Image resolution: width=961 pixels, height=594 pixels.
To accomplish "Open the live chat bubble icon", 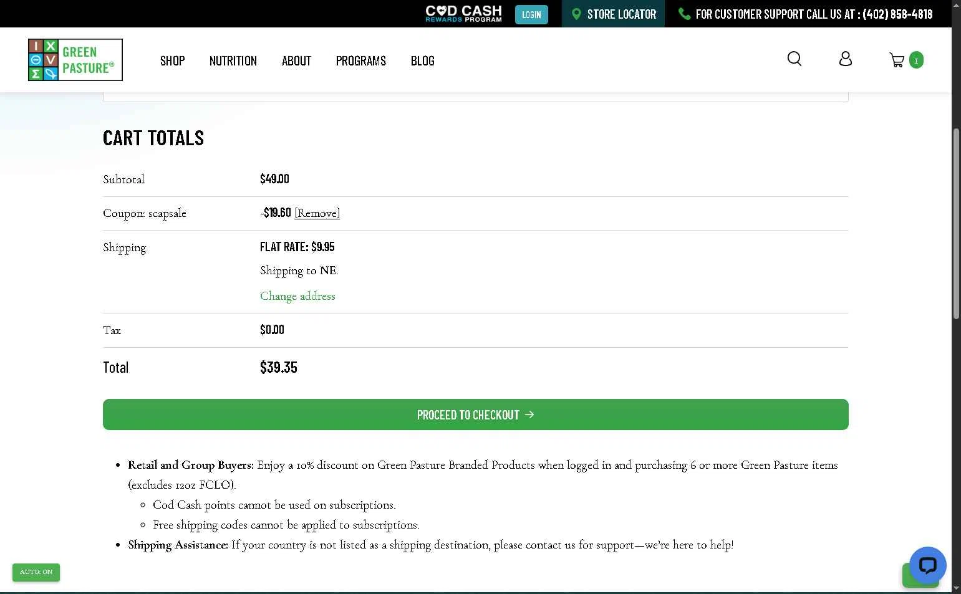I will [x=928, y=565].
